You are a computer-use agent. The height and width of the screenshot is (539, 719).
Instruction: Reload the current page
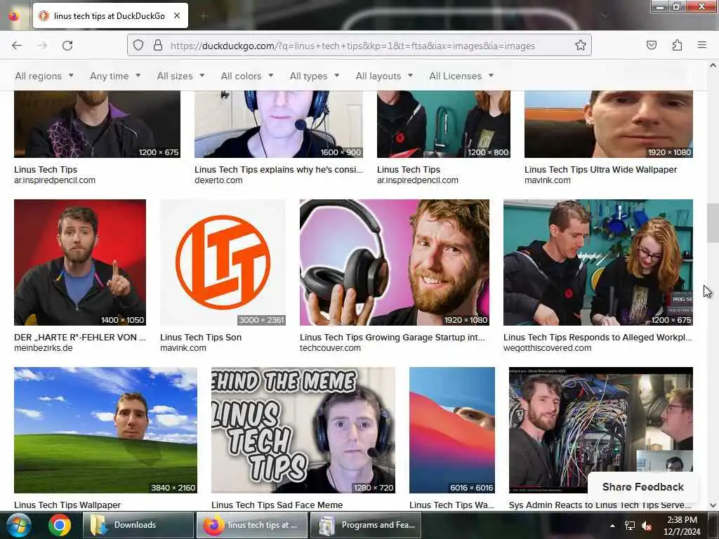click(67, 46)
